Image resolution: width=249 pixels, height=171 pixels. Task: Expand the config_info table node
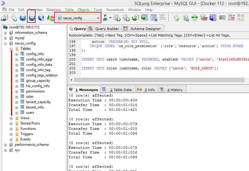point(17,54)
